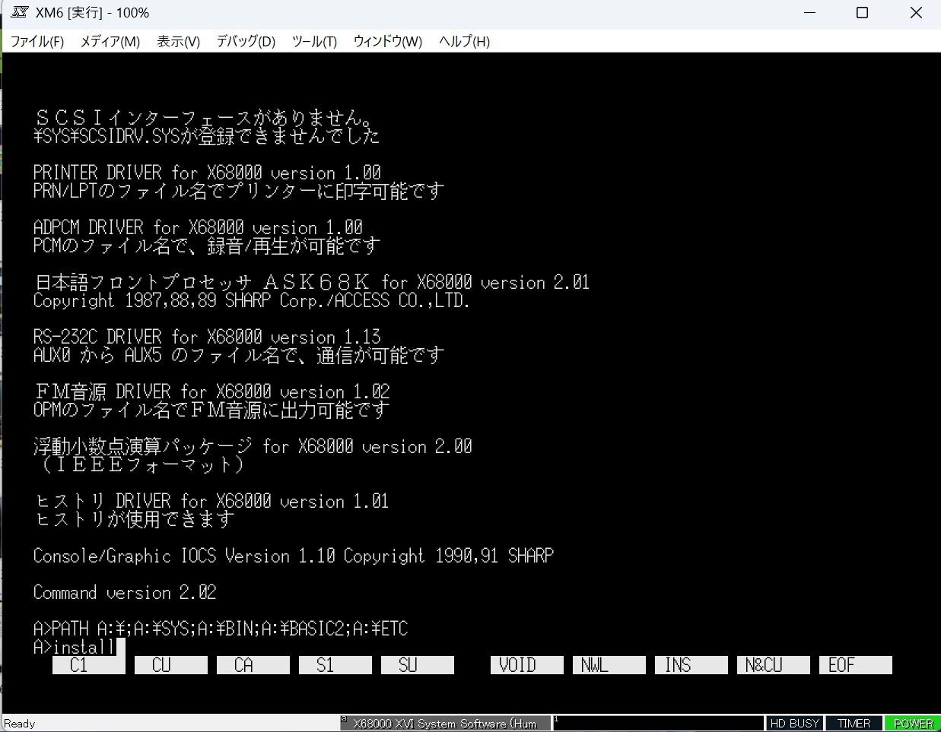Click the 'ヒストリ DRIVER for X68000' line

(x=211, y=501)
